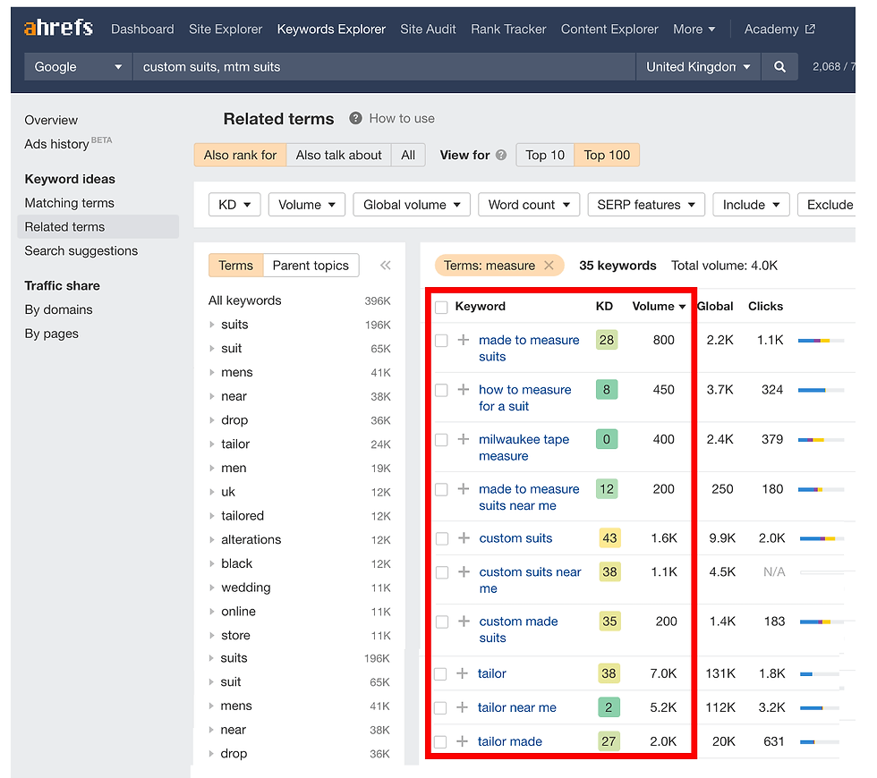Add milwaukee tape measure via plus icon
This screenshot has height=778, width=877.
pos(464,439)
